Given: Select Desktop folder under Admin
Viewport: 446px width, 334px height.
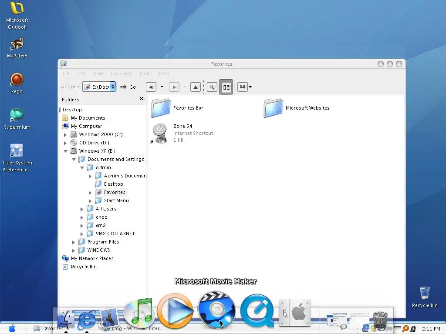Looking at the screenshot, I should point(114,184).
